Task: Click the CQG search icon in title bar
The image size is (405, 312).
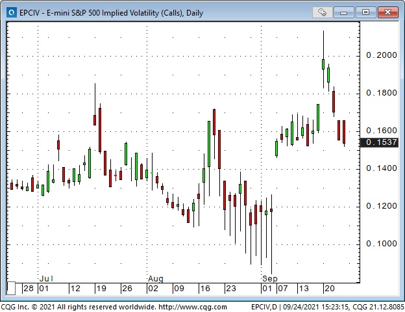Action: (x=12, y=12)
